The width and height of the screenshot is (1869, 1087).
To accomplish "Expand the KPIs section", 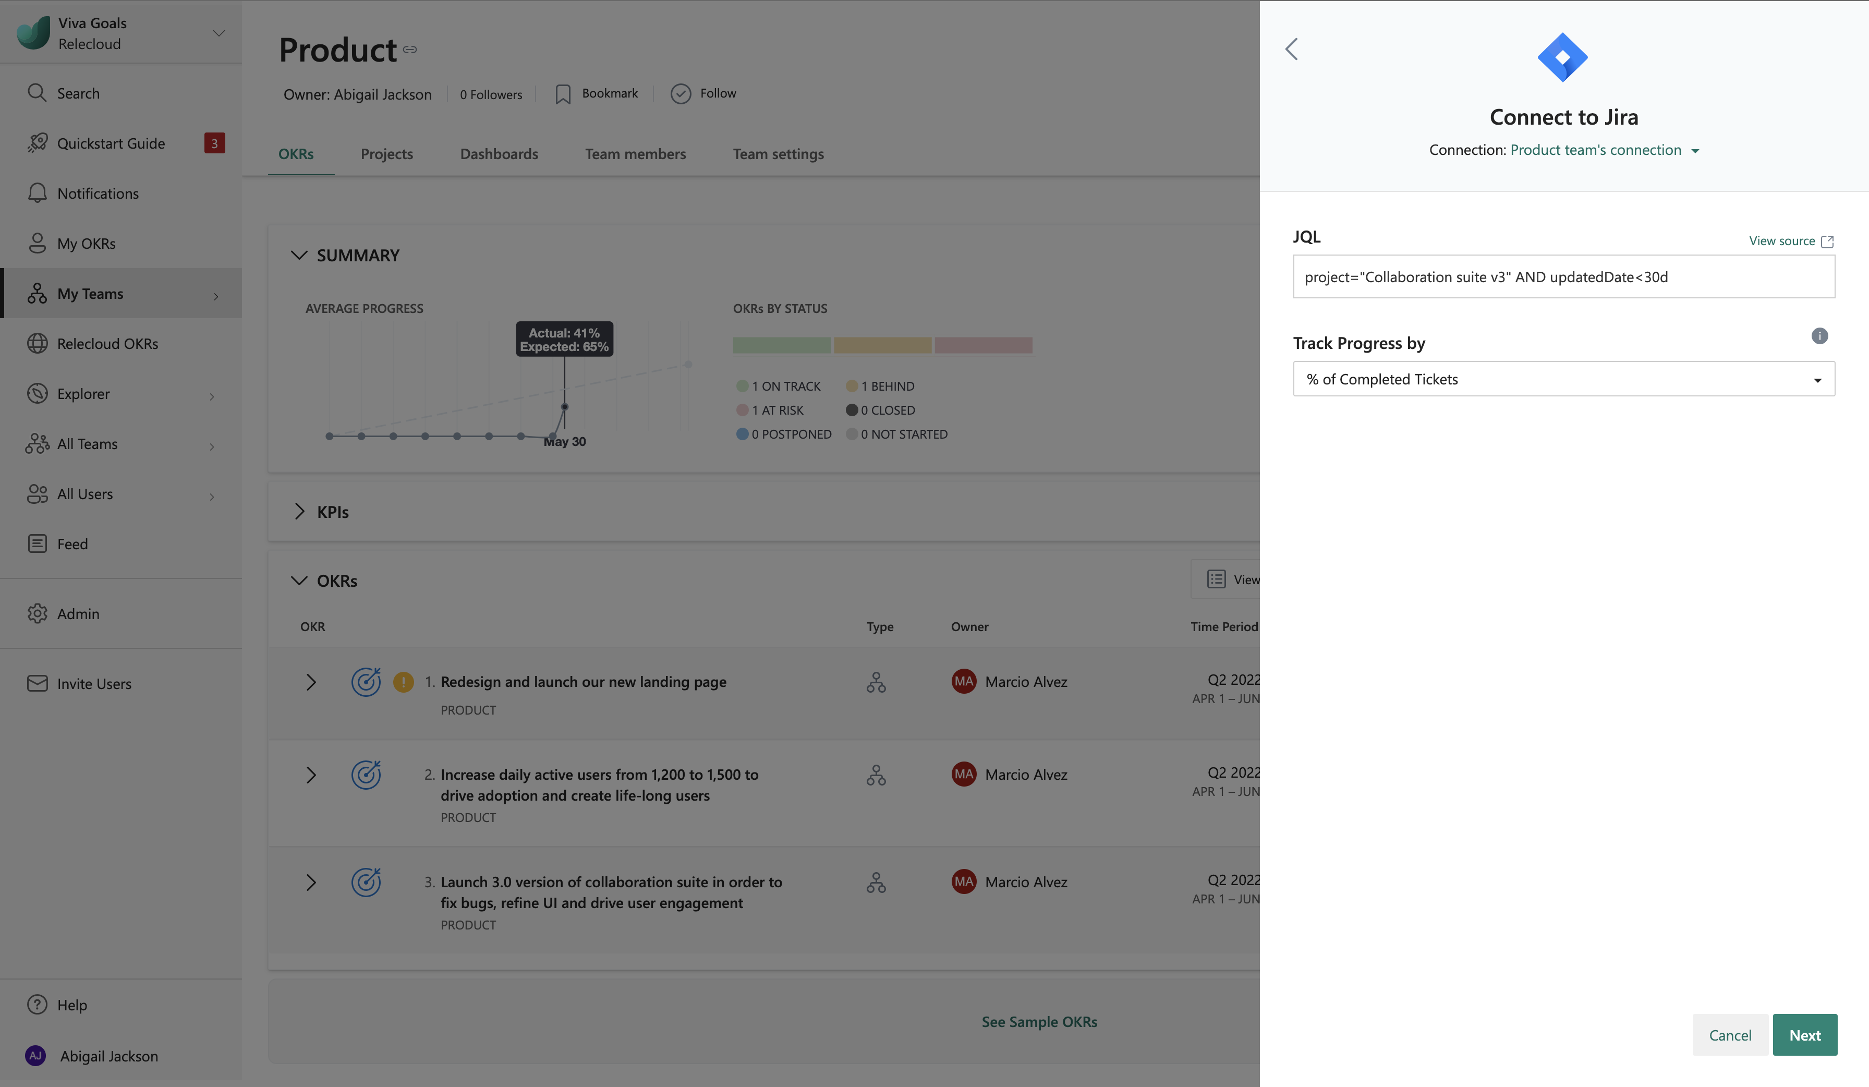I will tap(299, 511).
